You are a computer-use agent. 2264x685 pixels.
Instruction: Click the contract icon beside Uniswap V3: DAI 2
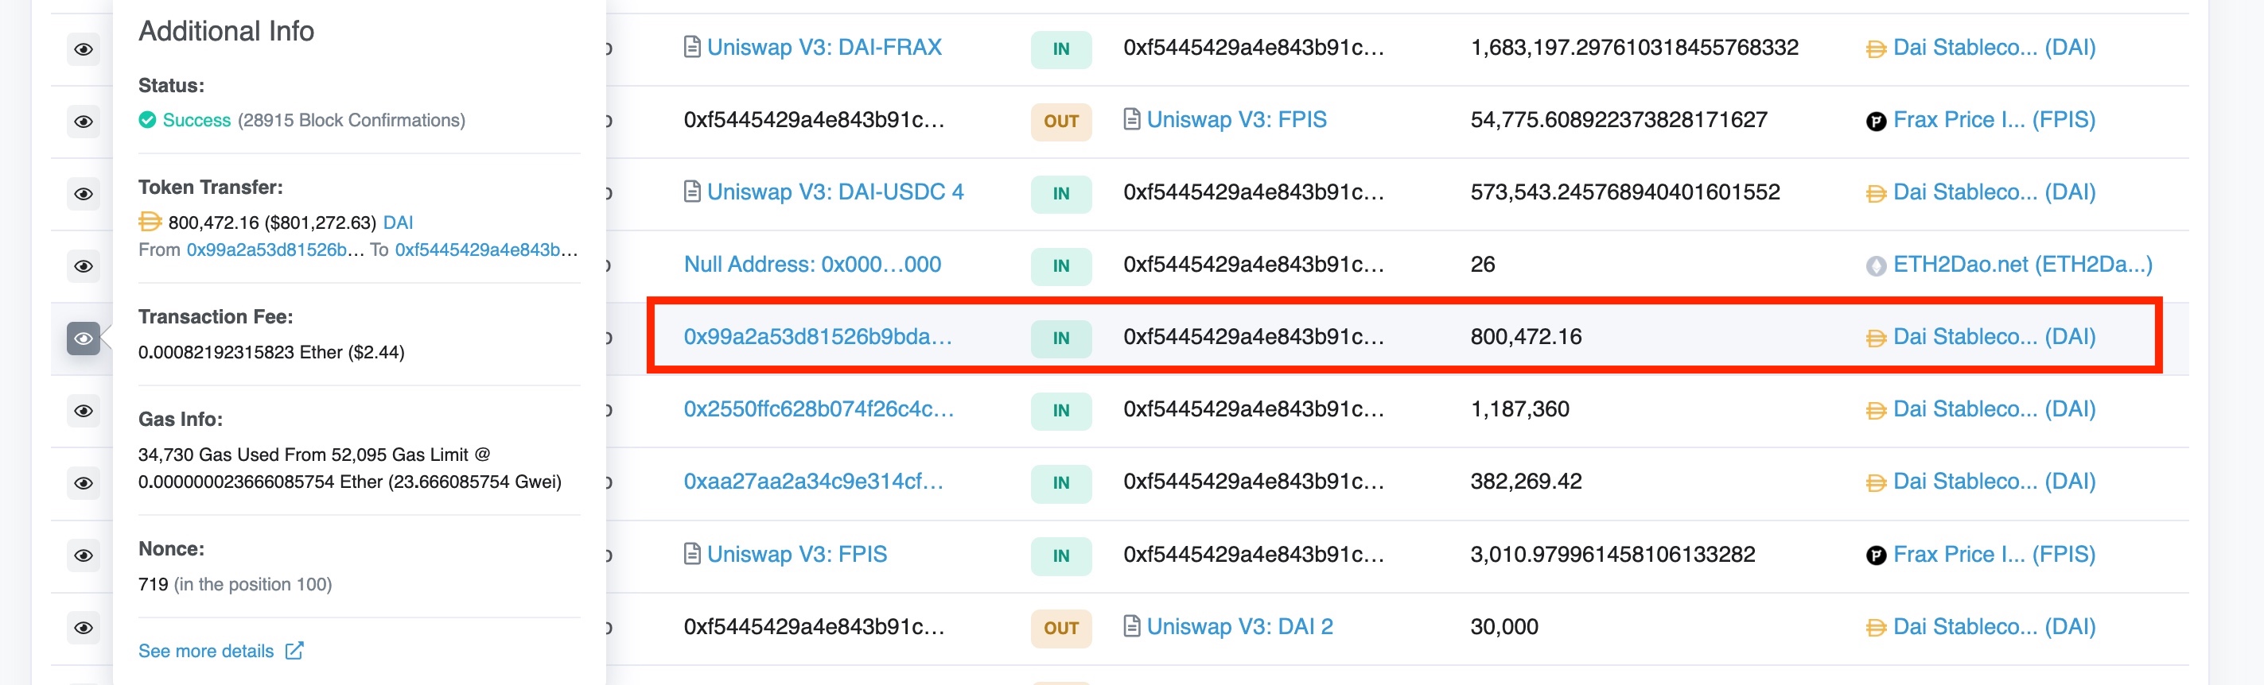pyautogui.click(x=1132, y=626)
